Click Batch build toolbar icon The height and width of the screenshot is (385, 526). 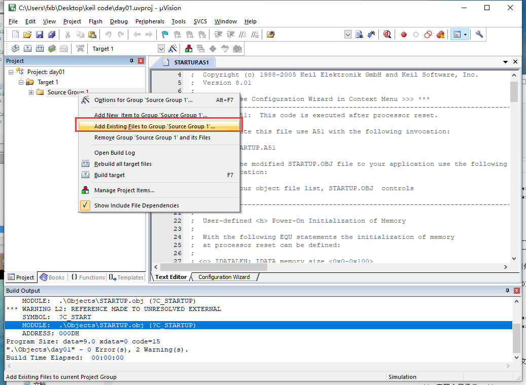pyautogui.click(x=52, y=49)
